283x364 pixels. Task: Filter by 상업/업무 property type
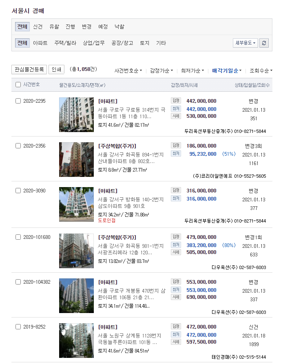click(94, 43)
